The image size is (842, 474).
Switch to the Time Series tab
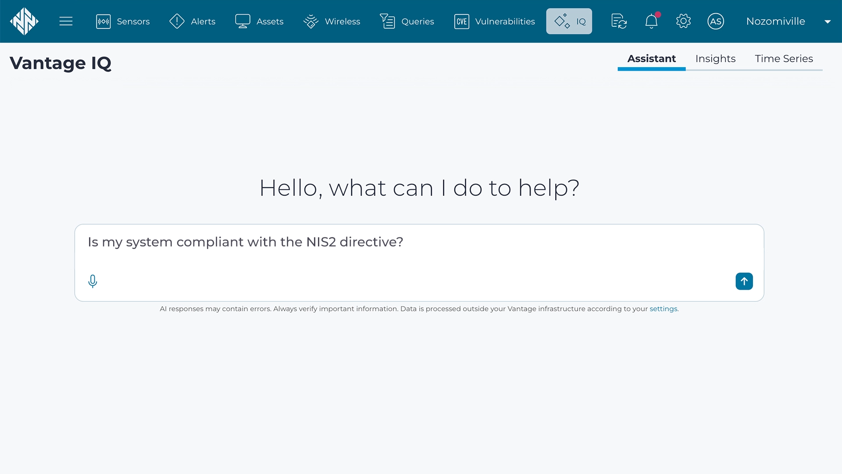784,59
